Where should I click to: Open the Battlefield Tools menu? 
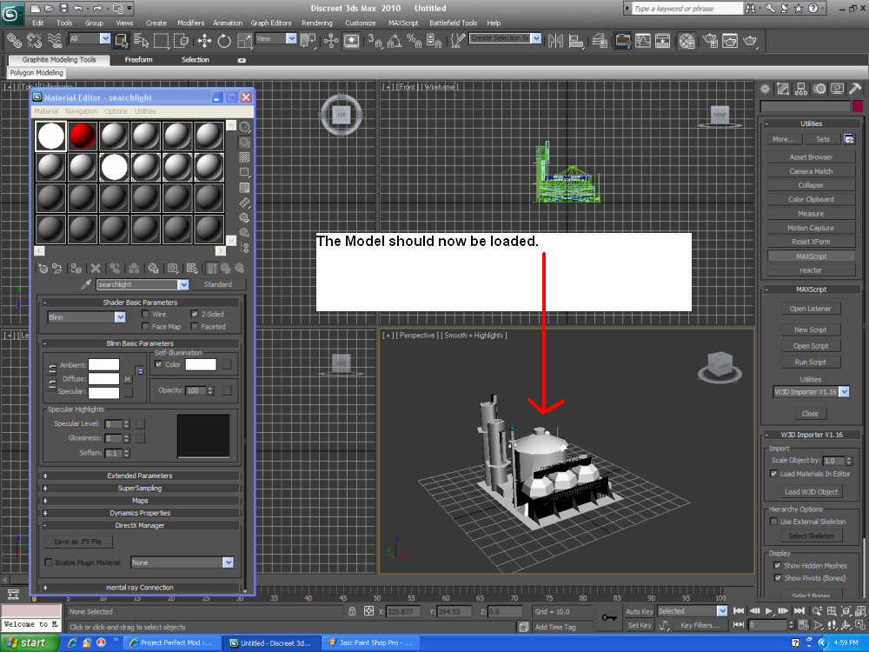[x=453, y=23]
